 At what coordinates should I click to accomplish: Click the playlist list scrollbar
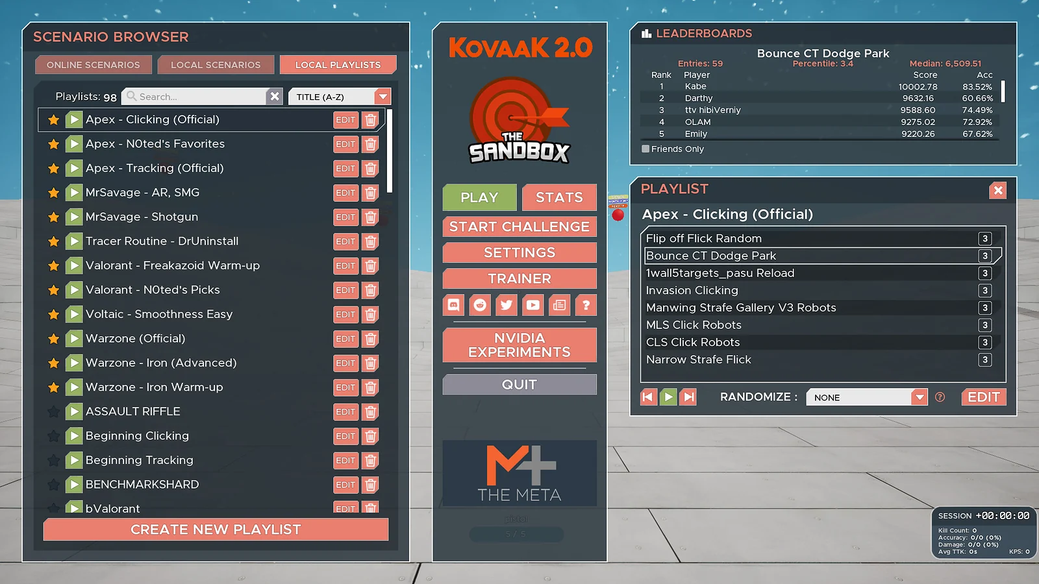point(390,151)
